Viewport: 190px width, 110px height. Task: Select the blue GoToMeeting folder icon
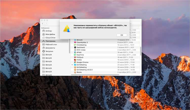point(75,65)
